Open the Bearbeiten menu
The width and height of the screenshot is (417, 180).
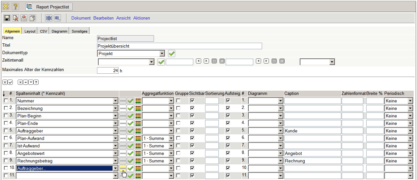point(104,18)
